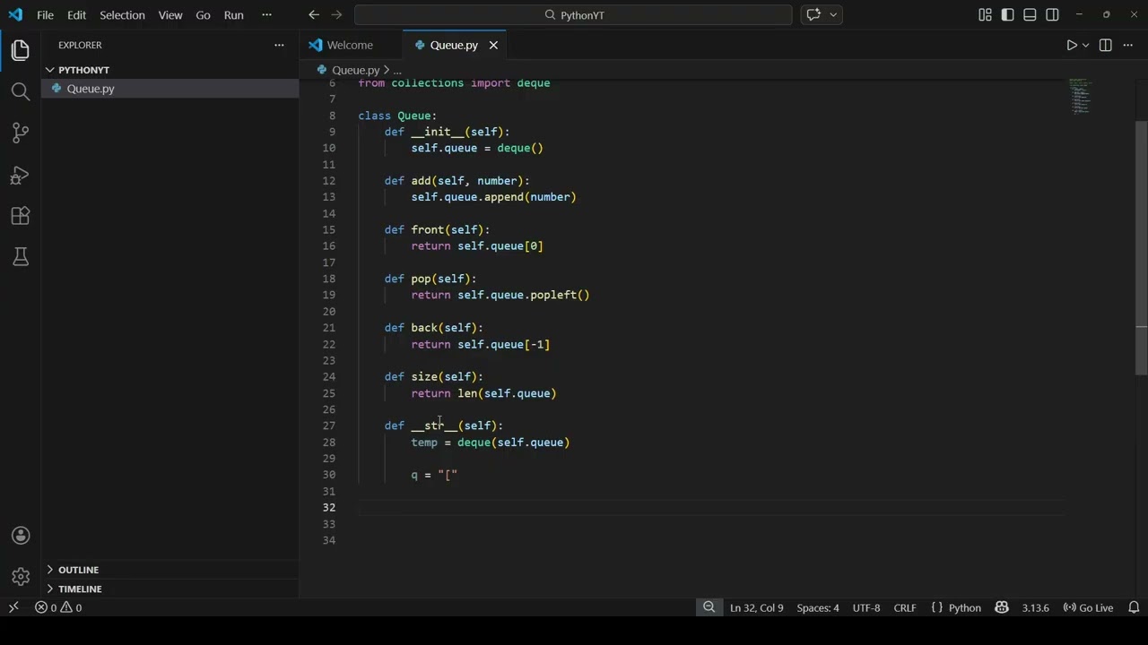The height and width of the screenshot is (645, 1148).
Task: Expand the OUTLINE section
Action: [170, 570]
